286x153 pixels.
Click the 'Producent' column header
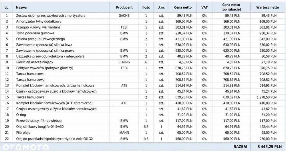coord(124,7)
